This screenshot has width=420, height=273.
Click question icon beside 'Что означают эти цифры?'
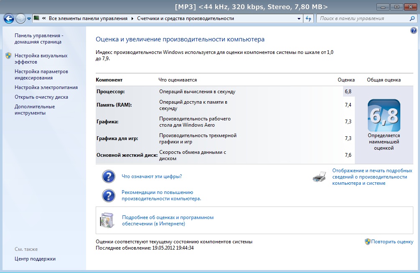[x=109, y=176]
